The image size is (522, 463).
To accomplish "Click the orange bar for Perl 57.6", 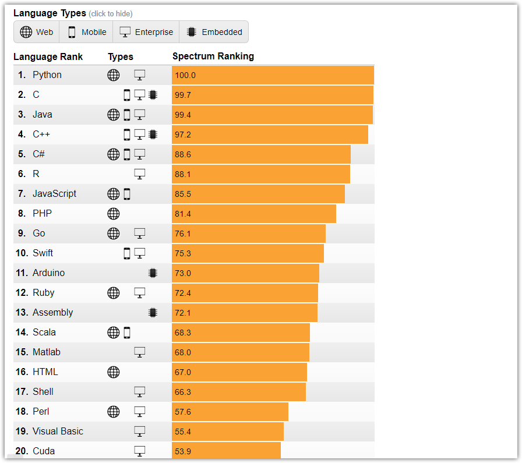I will [230, 412].
